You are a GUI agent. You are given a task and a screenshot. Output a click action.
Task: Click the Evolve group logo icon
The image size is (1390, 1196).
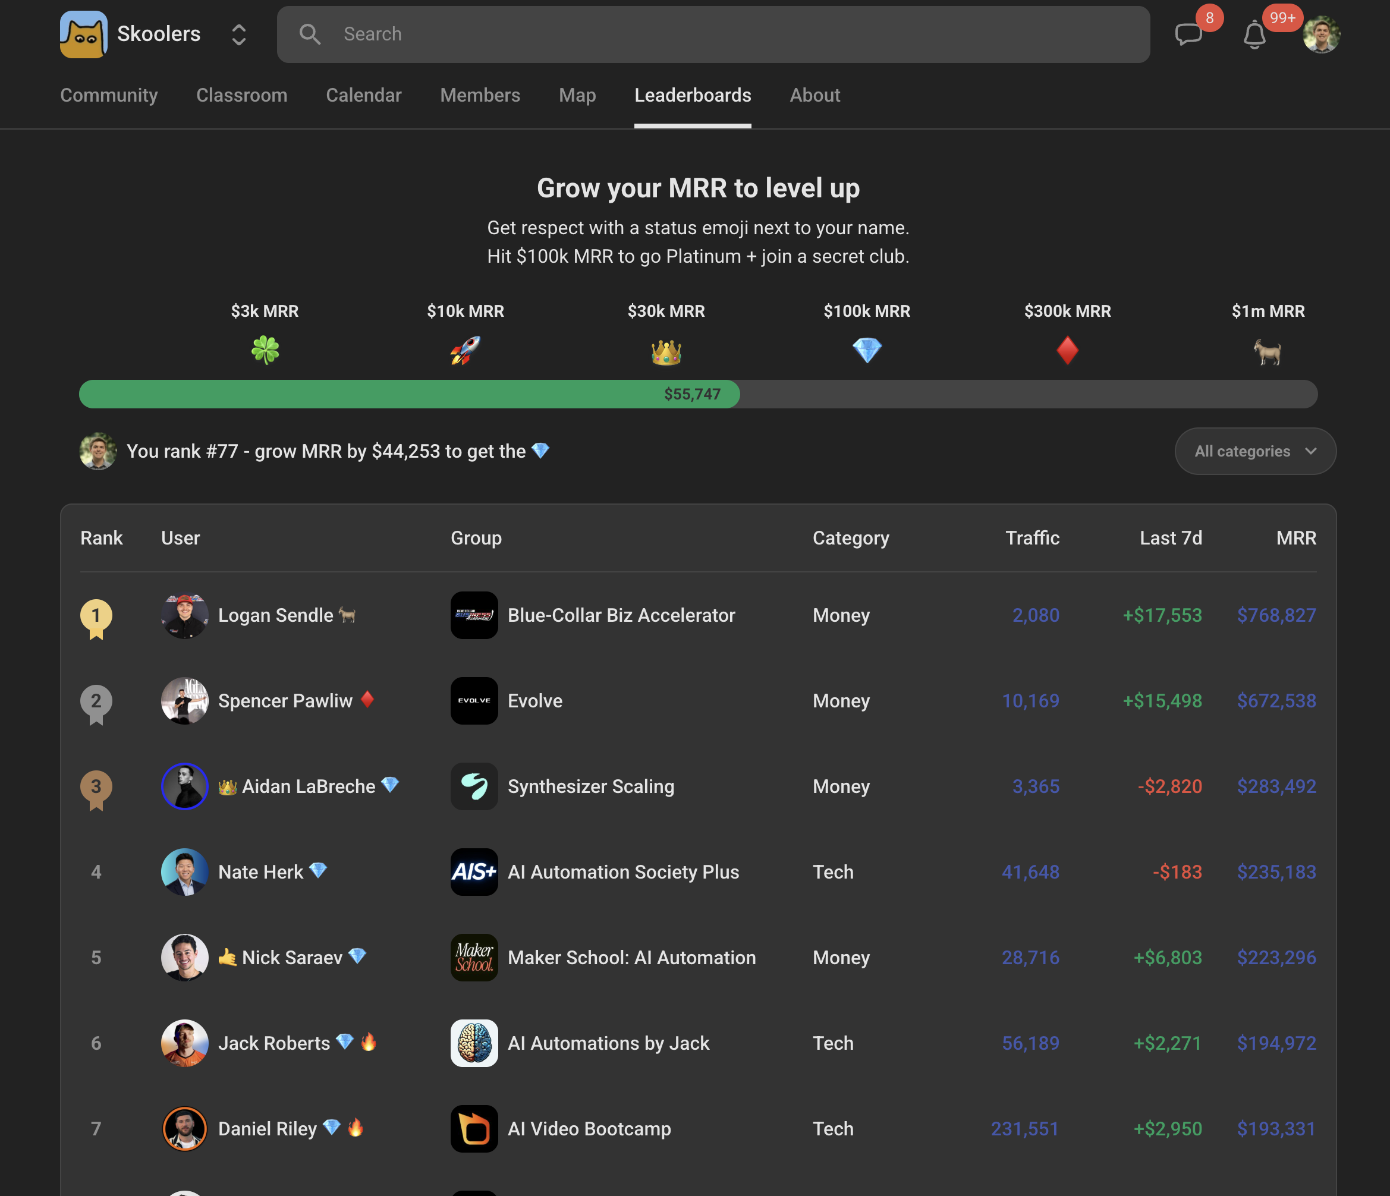[x=474, y=701]
